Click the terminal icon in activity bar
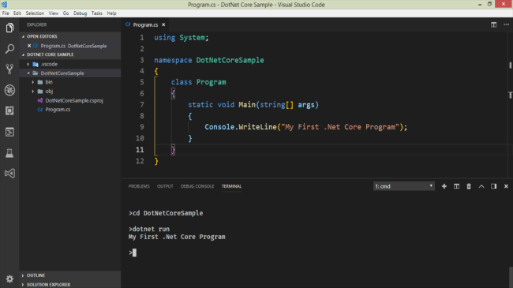The height and width of the screenshot is (288, 513). [9, 132]
